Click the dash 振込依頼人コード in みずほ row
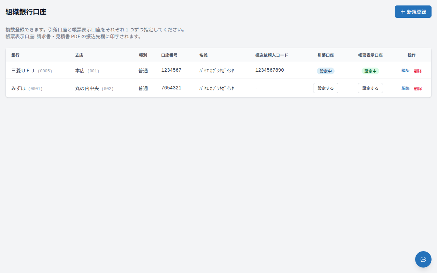The image size is (437, 273). [x=257, y=88]
